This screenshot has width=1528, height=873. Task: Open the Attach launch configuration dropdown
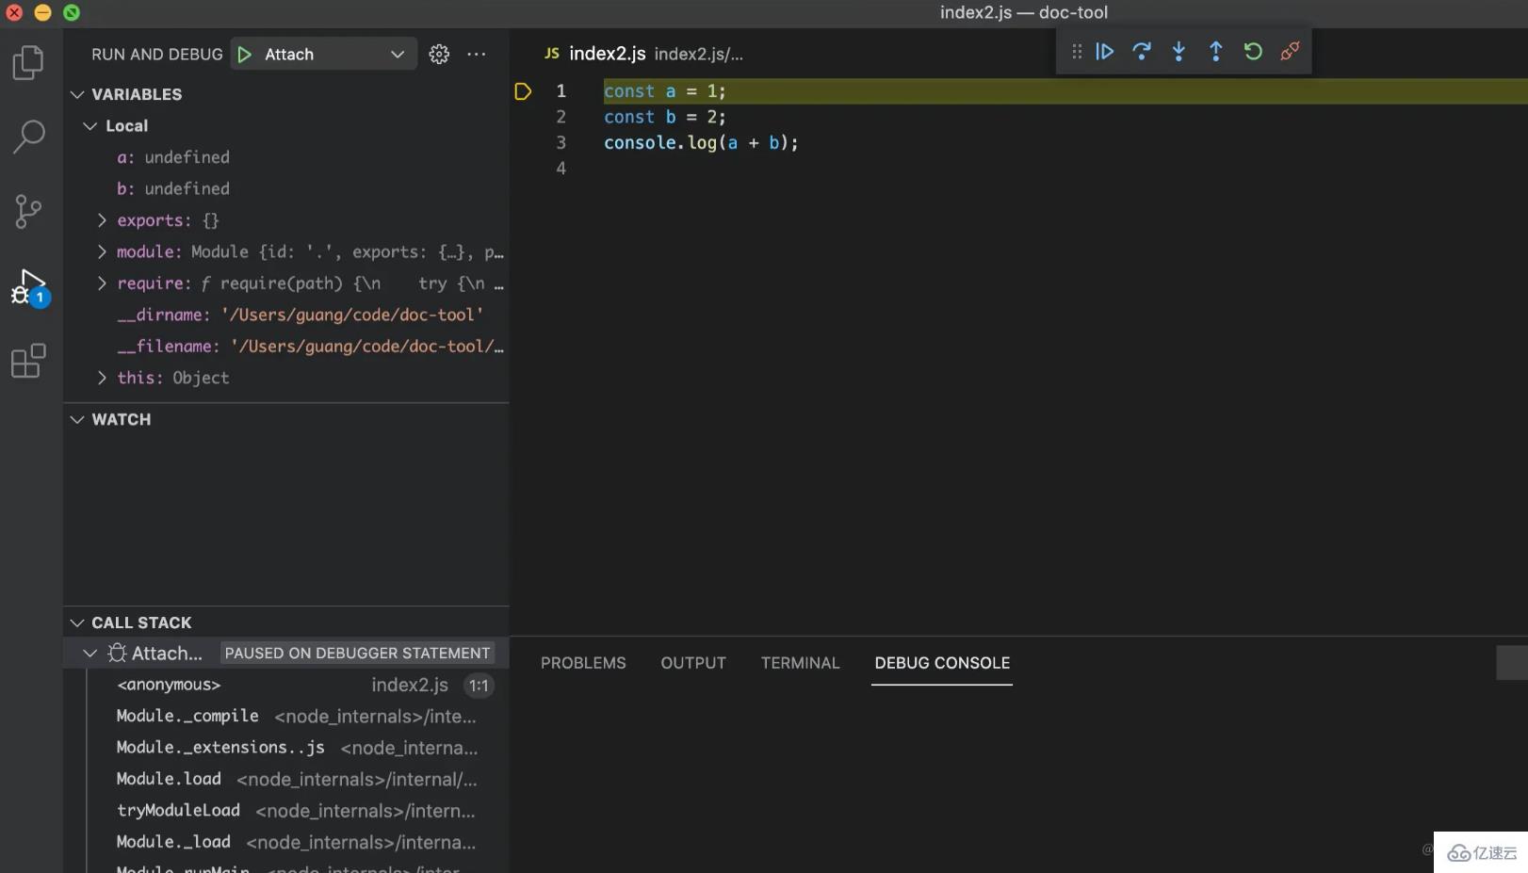324,55
